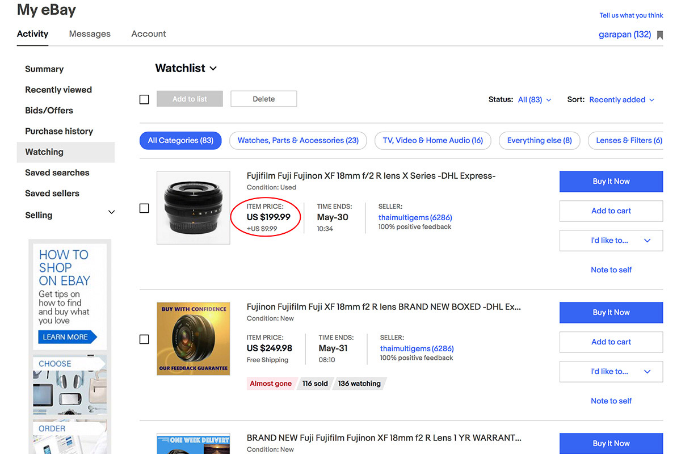Click the US $249.98 item price
The width and height of the screenshot is (681, 454).
pos(270,348)
